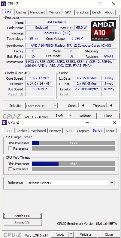Click the Ext. Family value 15

[33, 56]
